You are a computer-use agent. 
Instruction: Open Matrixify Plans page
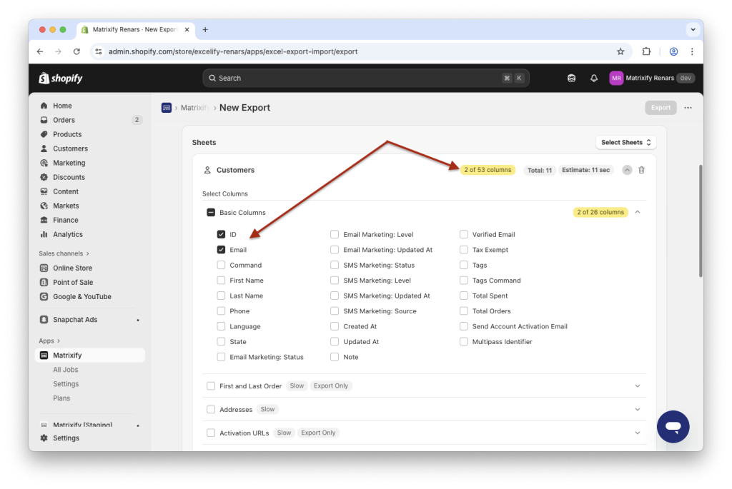tap(63, 398)
